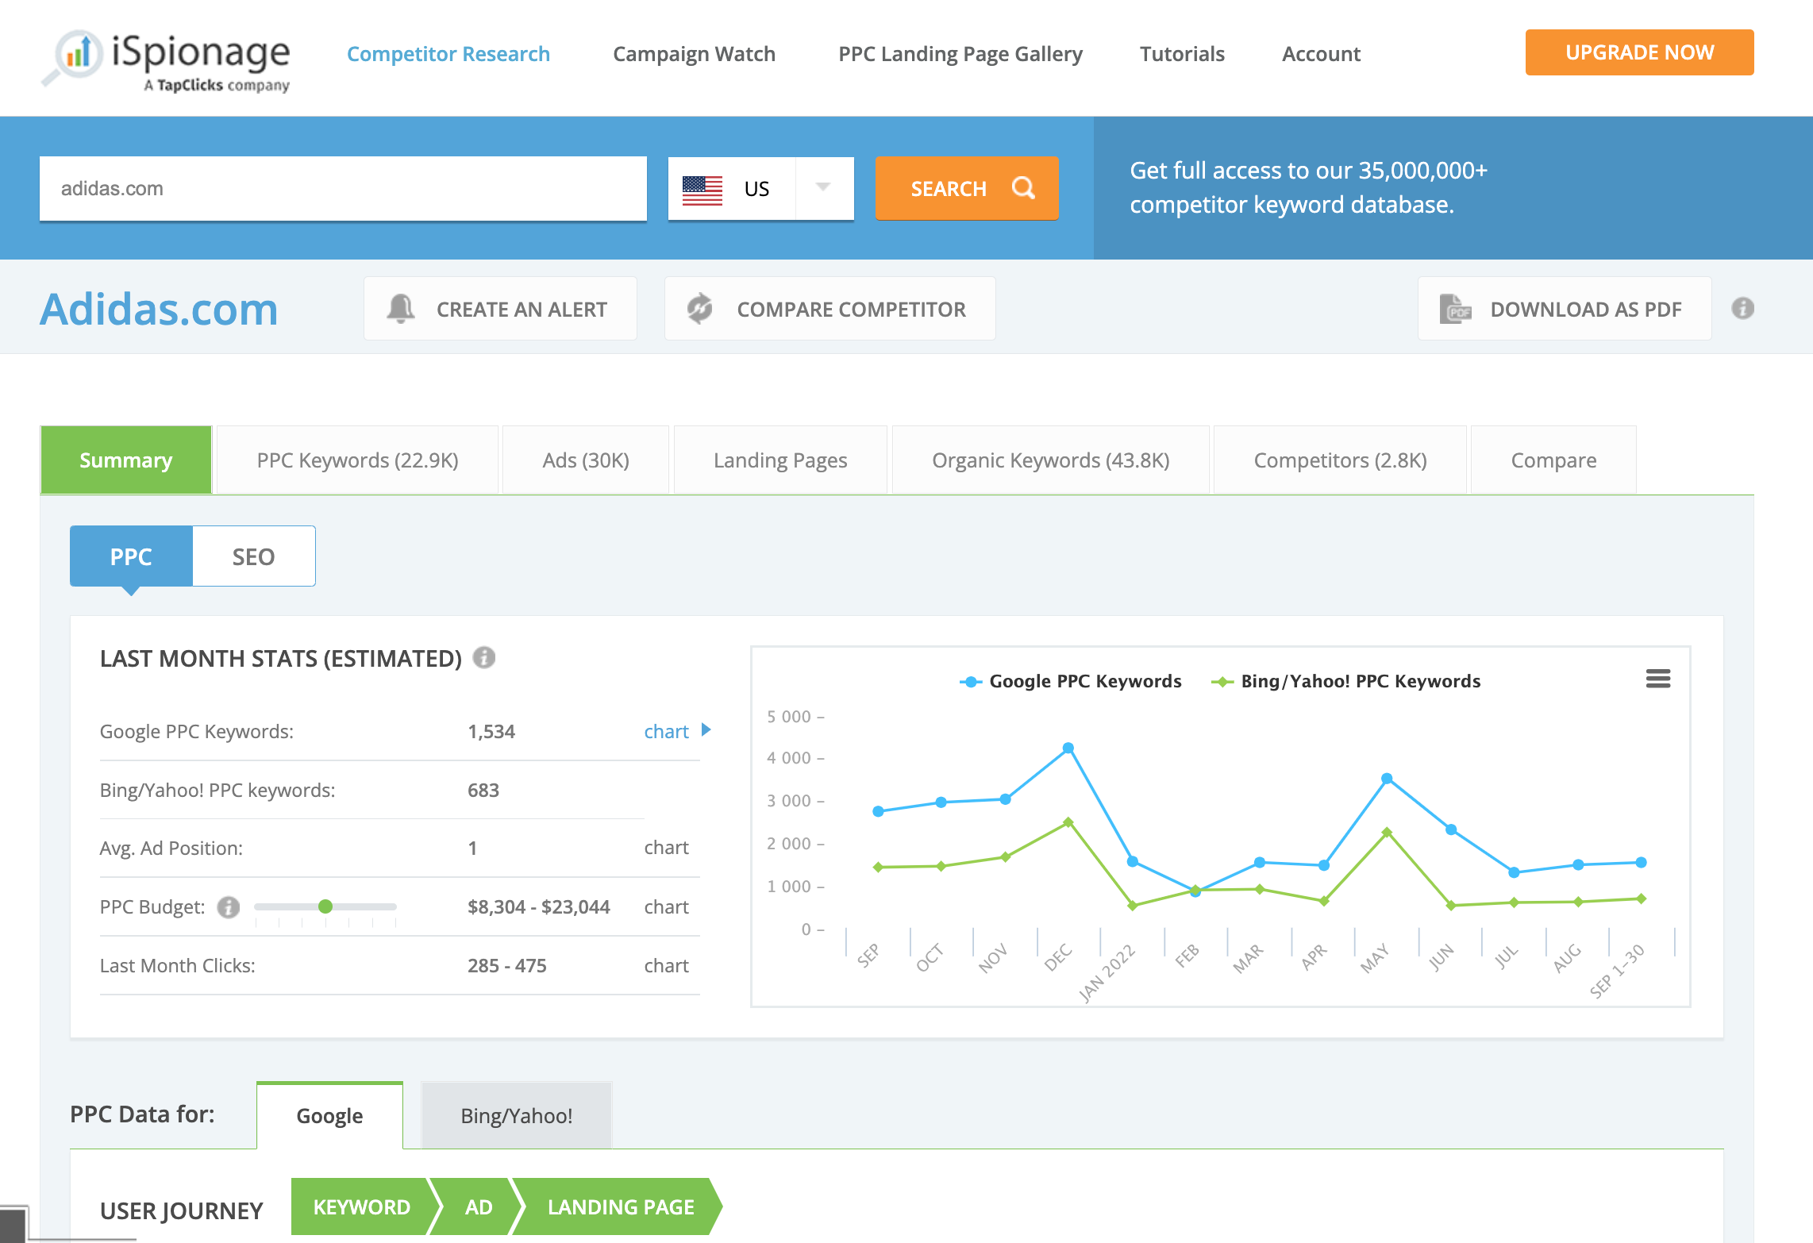Viewport: 1813px width, 1243px height.
Task: Select Google PPC data tab
Action: 329,1115
